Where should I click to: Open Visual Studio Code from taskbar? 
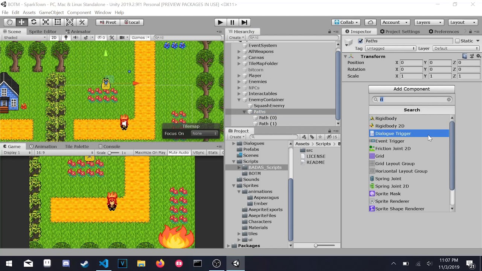pyautogui.click(x=104, y=263)
